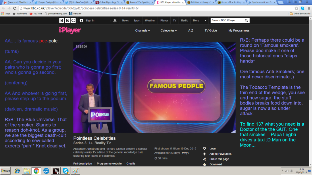Open the Full description link
This screenshot has width=312, height=175.
pos(83,164)
